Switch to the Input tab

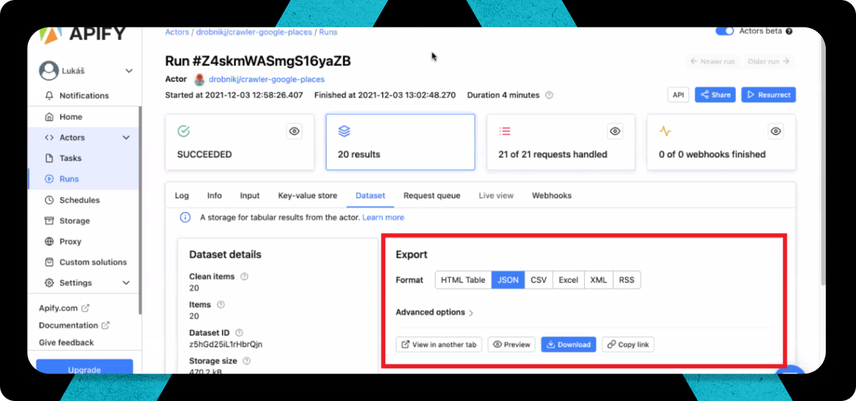pyautogui.click(x=250, y=195)
